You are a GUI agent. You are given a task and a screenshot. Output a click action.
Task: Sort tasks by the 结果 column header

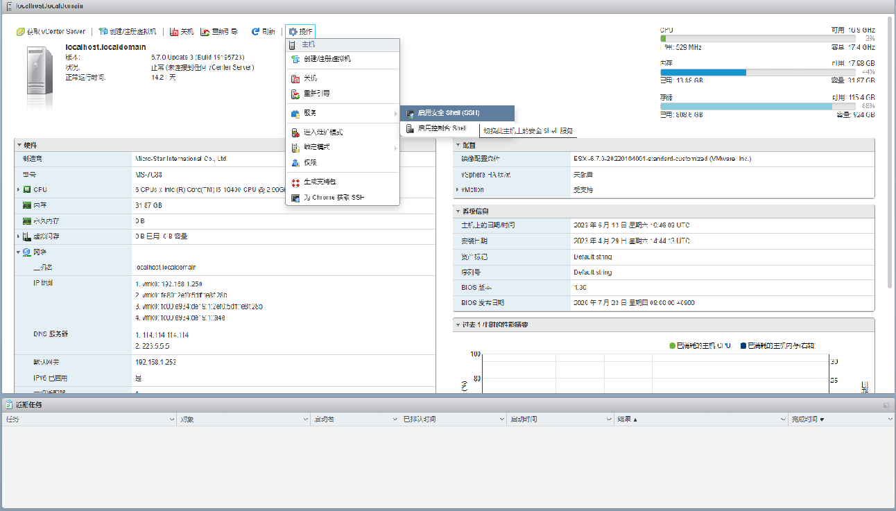tap(701, 419)
